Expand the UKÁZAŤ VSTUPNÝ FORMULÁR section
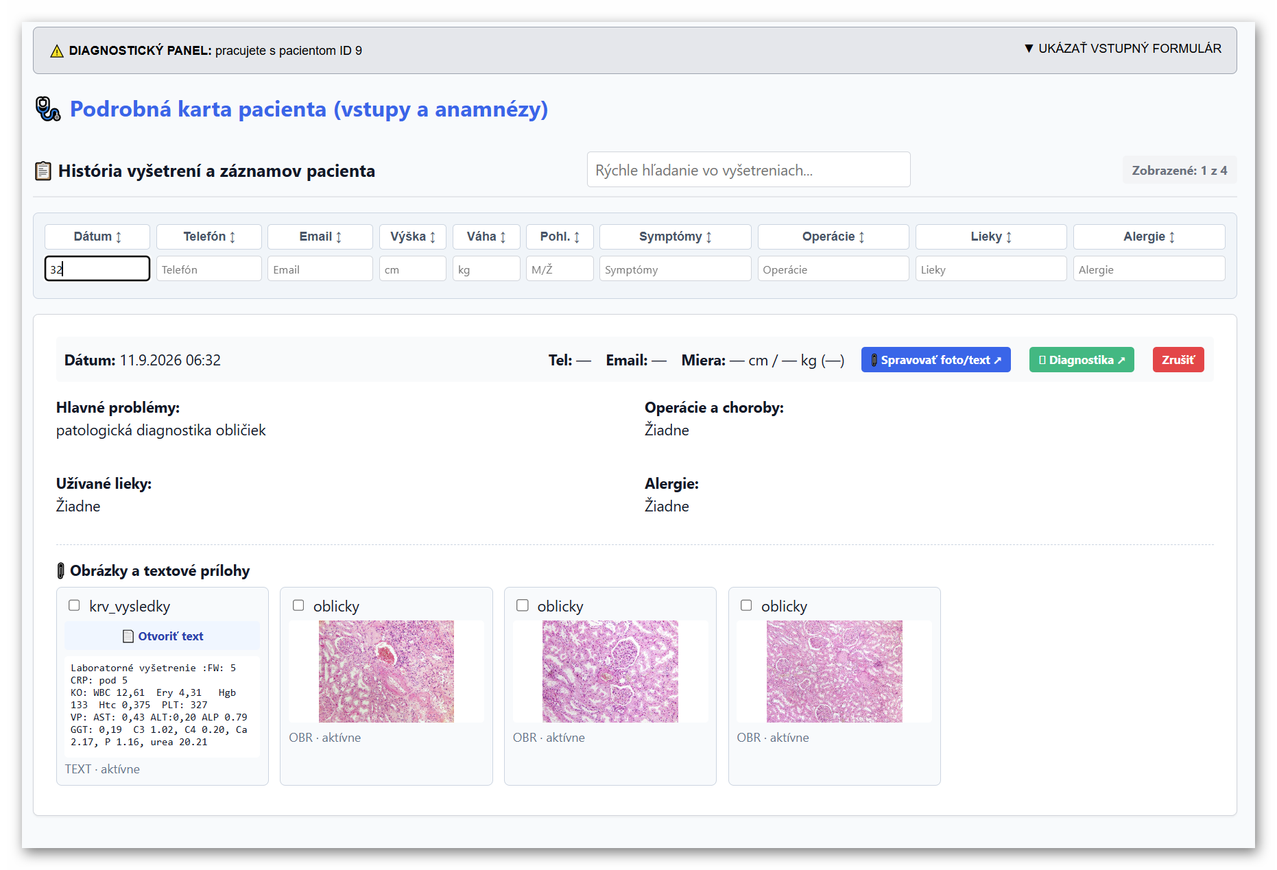Viewport: 1277px width, 870px height. [1123, 49]
